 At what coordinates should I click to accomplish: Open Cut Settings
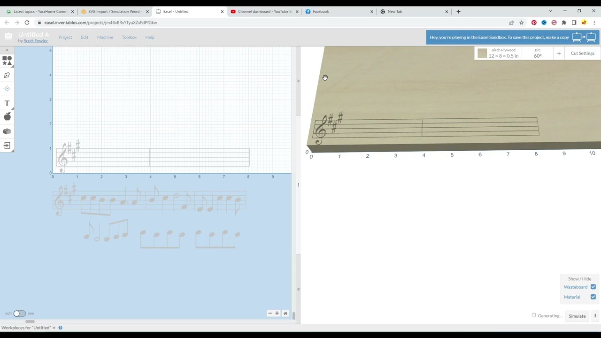click(583, 54)
